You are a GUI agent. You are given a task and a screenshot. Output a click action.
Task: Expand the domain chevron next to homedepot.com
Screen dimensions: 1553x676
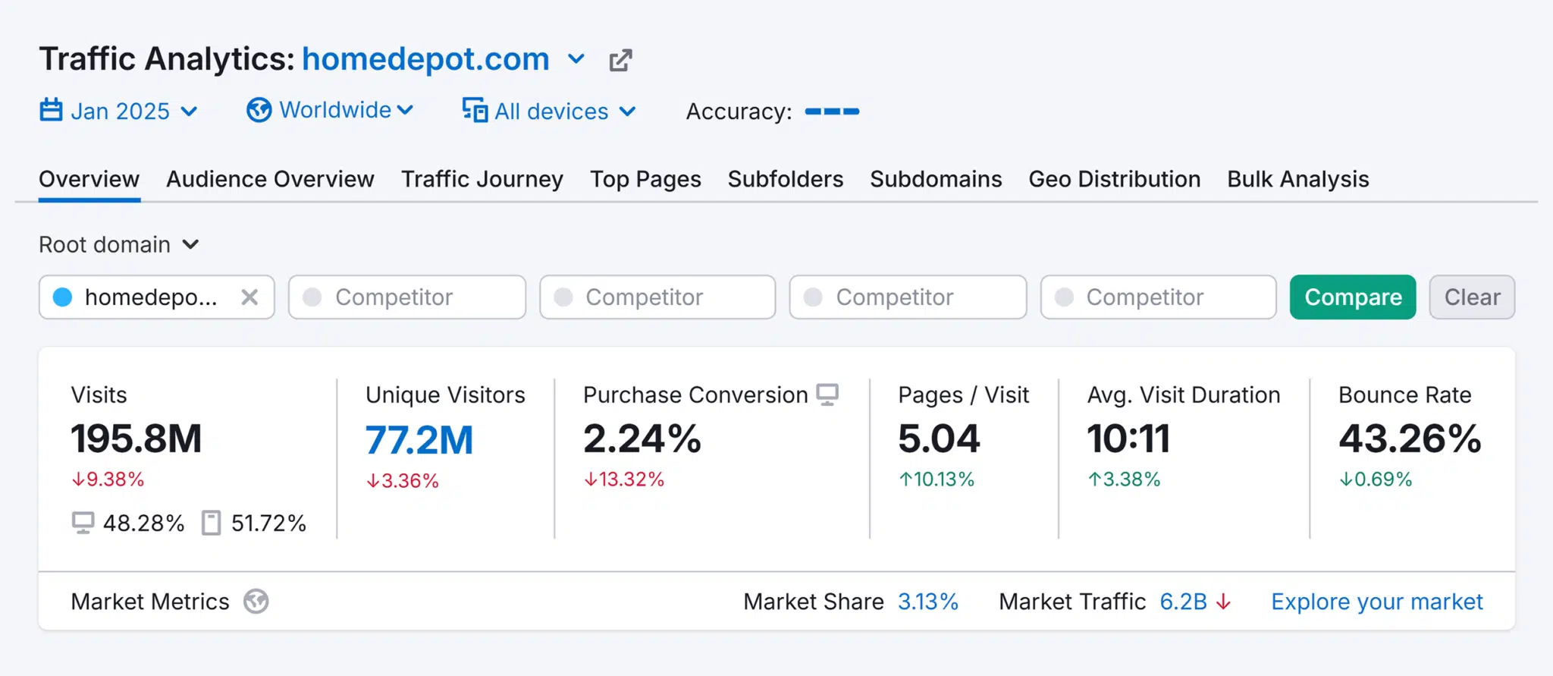coord(576,58)
